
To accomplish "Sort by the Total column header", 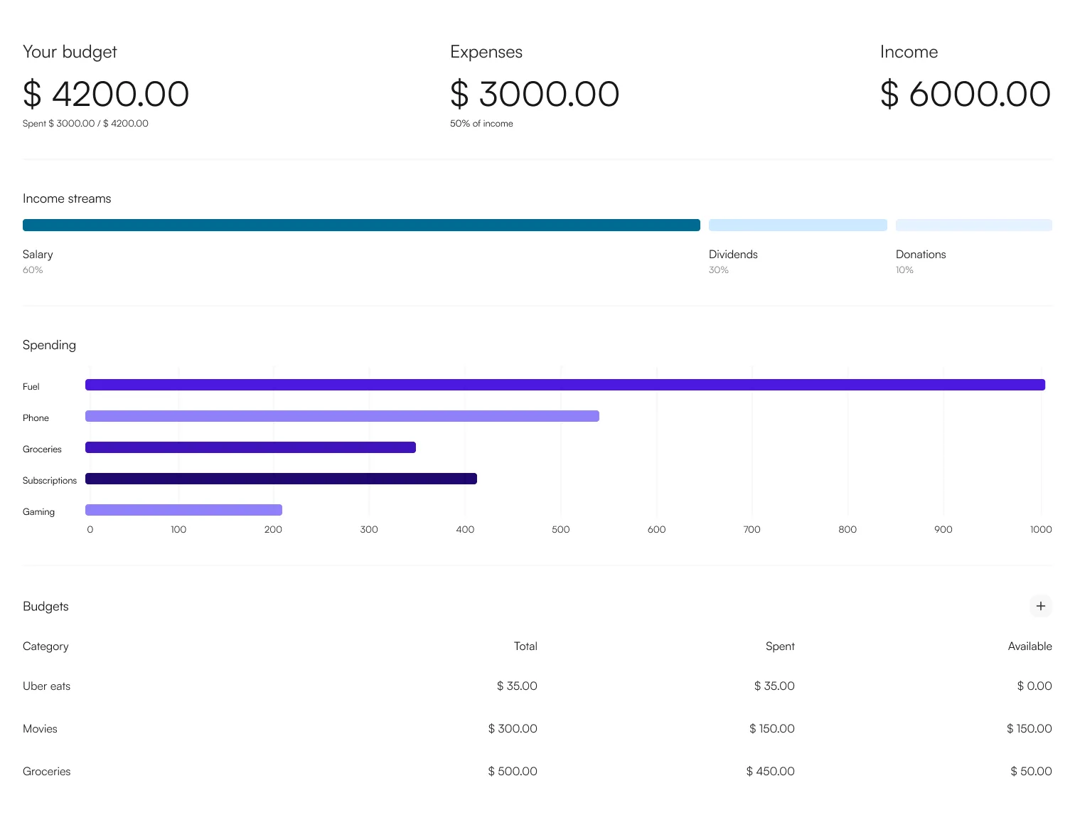I will point(525,646).
